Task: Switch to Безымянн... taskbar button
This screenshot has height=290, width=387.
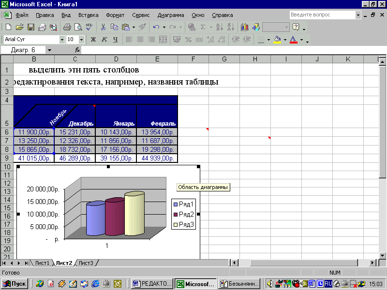Action: tap(239, 284)
